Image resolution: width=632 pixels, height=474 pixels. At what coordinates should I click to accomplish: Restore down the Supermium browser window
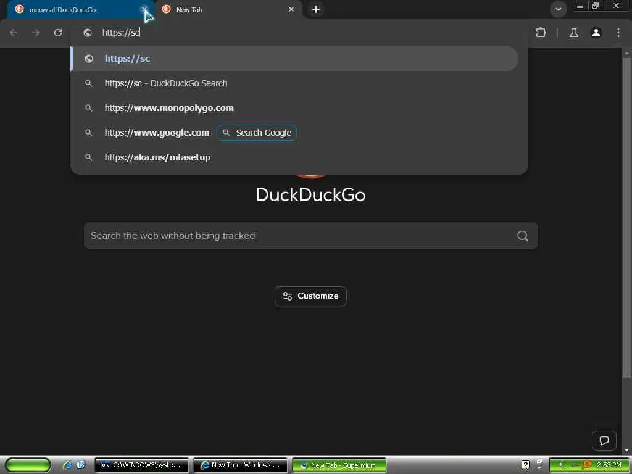point(595,6)
